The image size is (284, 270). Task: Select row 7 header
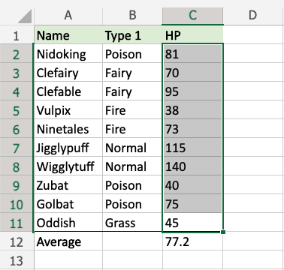tap(17, 148)
